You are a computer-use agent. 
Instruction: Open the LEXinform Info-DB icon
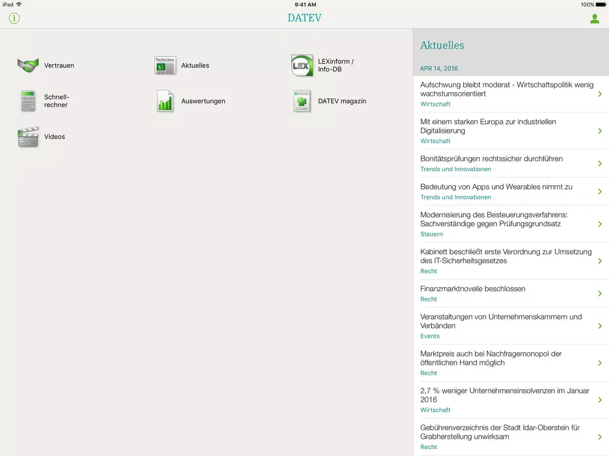[302, 65]
